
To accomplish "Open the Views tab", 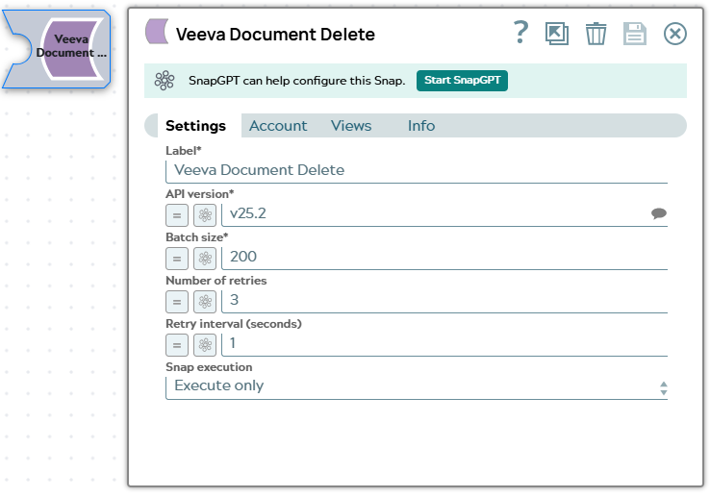I will click(351, 125).
